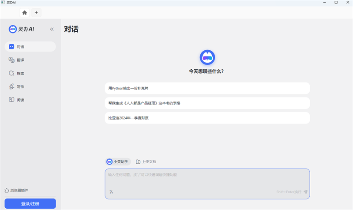353x210 pixels.
Task: Click the center assistant avatar icon
Action: pyautogui.click(x=207, y=57)
